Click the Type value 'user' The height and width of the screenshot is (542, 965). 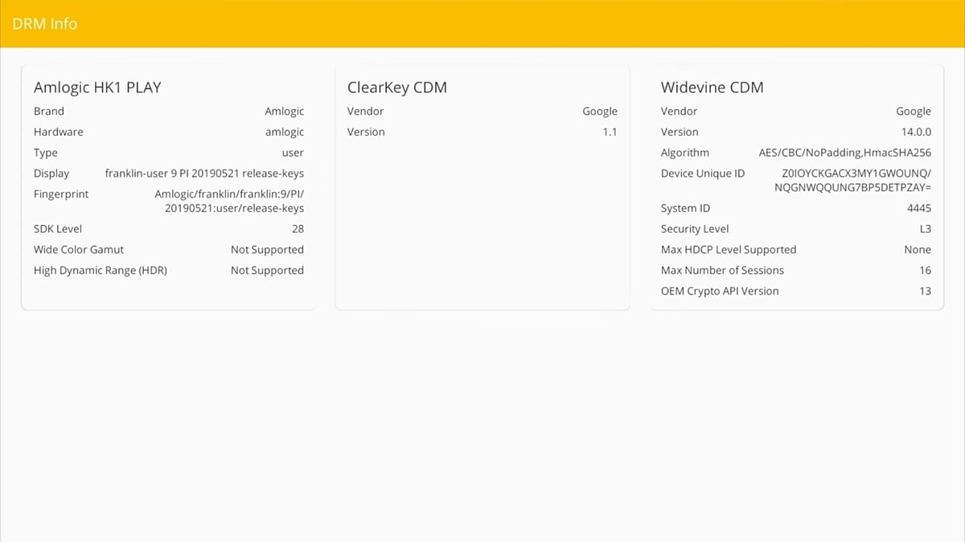point(293,153)
